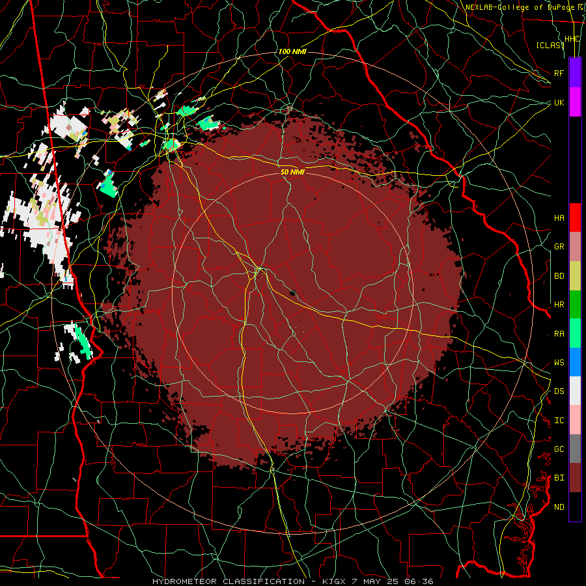Click the UK magenta legend swatch
This screenshot has width=586, height=586.
[x=575, y=102]
